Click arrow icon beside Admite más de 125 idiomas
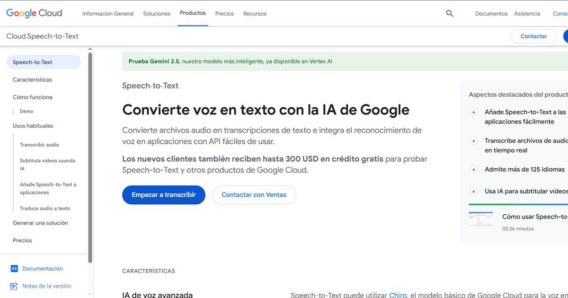Screen dimensions: 568x298 click(473, 169)
